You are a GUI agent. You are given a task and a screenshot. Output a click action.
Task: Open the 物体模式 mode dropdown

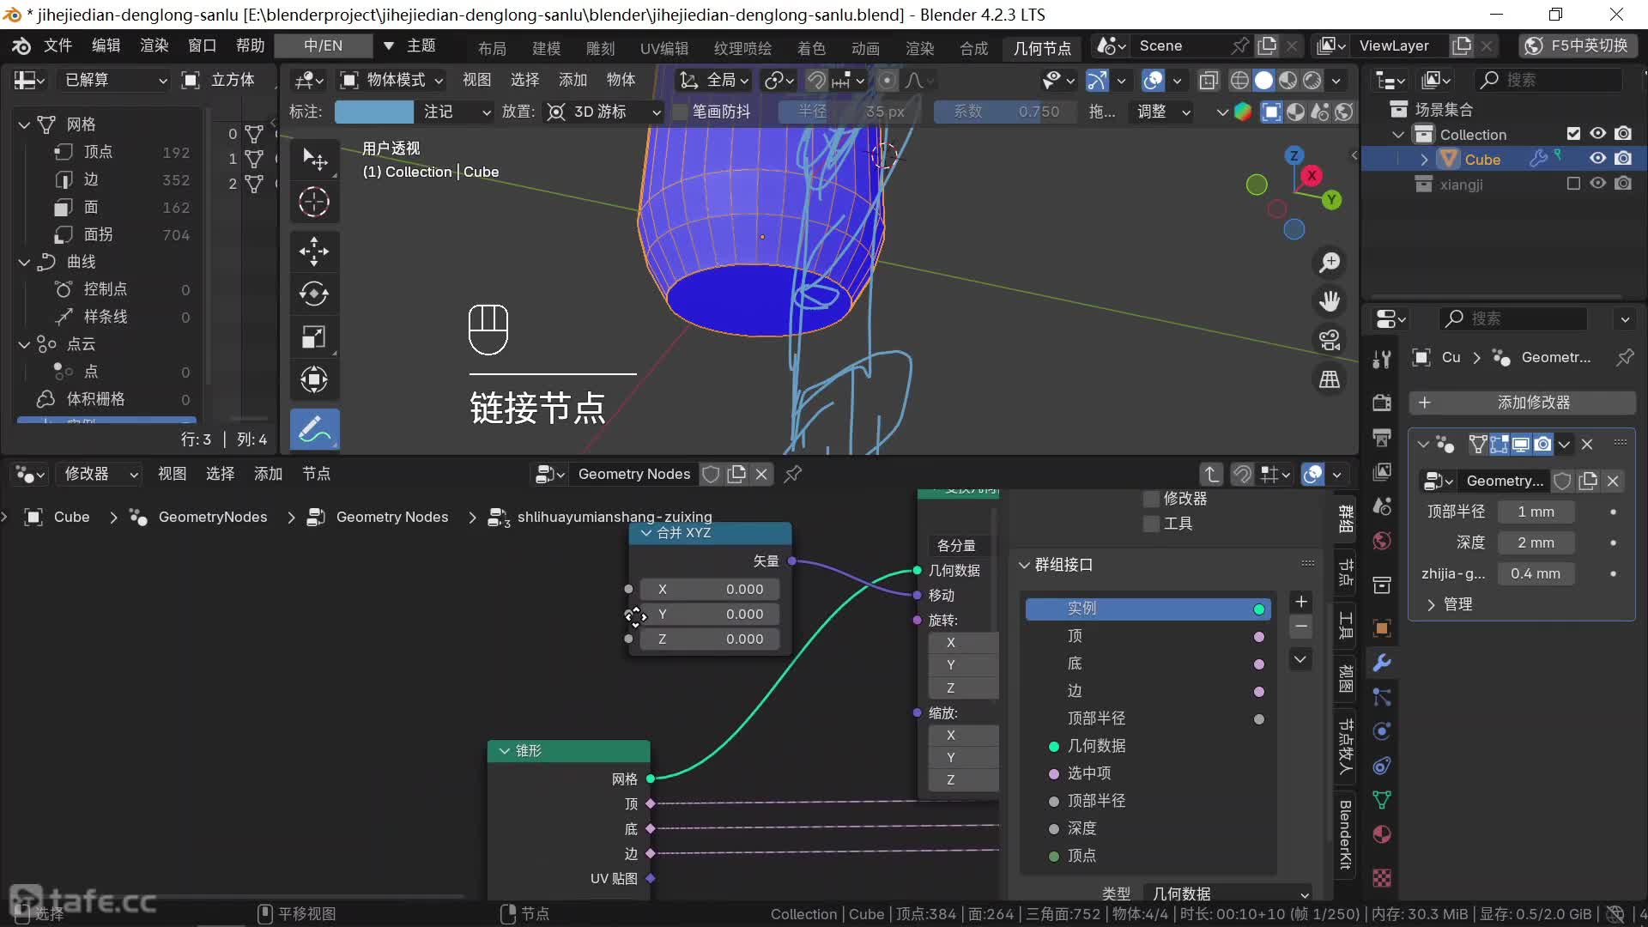point(392,80)
